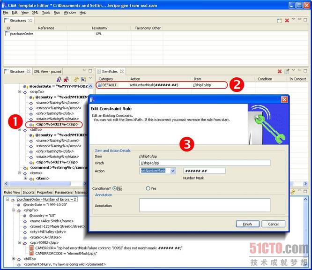Click the yellow link icon in Structure toolbar
312x270 pixels.
(76, 79)
